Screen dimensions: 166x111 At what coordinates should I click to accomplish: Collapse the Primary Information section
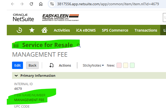[16, 75]
